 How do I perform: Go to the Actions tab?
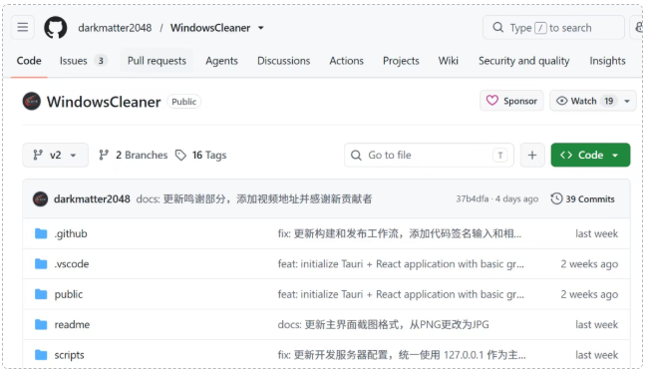coord(346,61)
